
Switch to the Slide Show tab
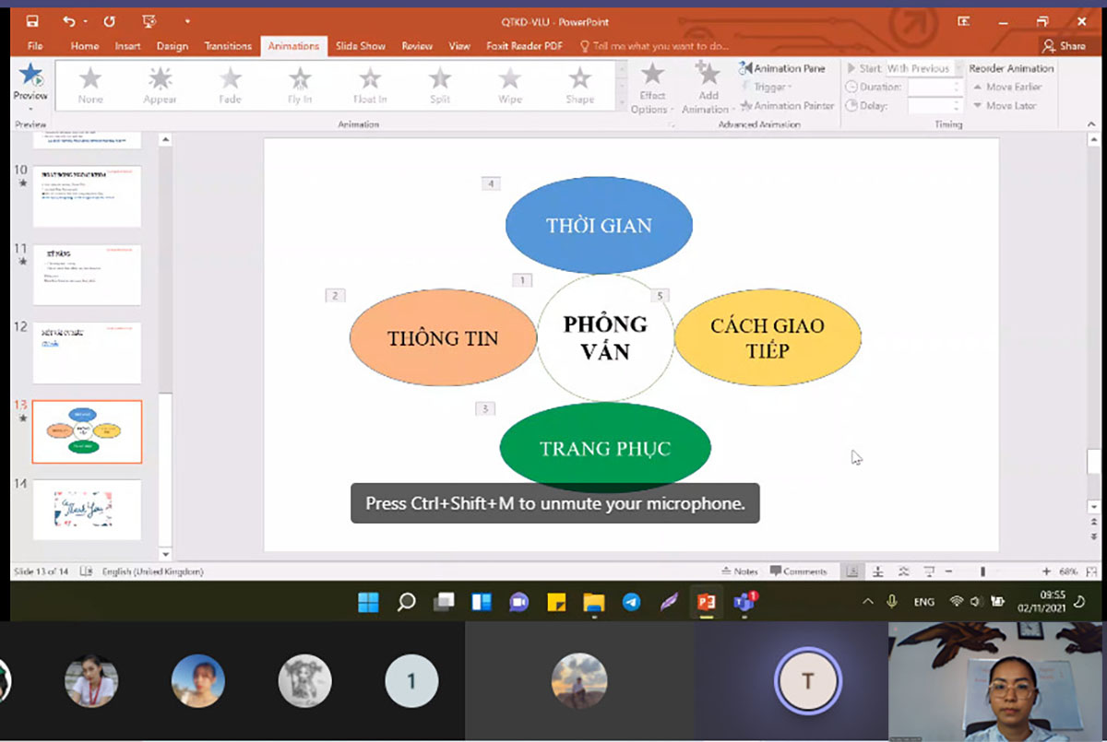click(360, 45)
